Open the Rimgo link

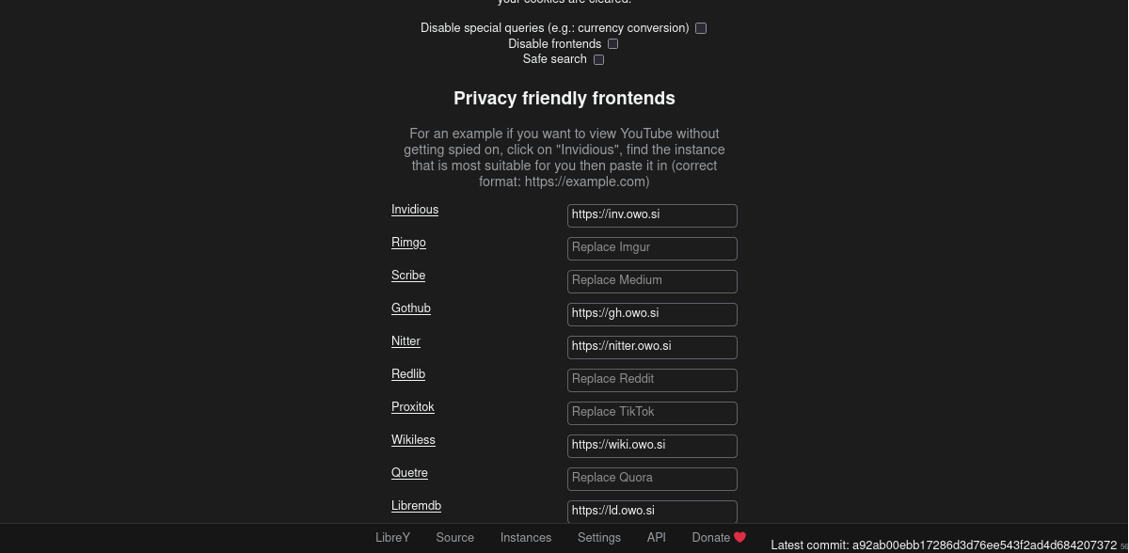tap(408, 243)
